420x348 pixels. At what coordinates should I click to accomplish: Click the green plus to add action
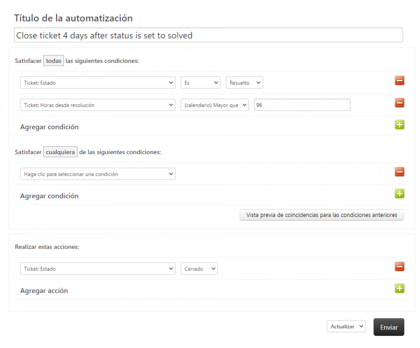pos(399,289)
